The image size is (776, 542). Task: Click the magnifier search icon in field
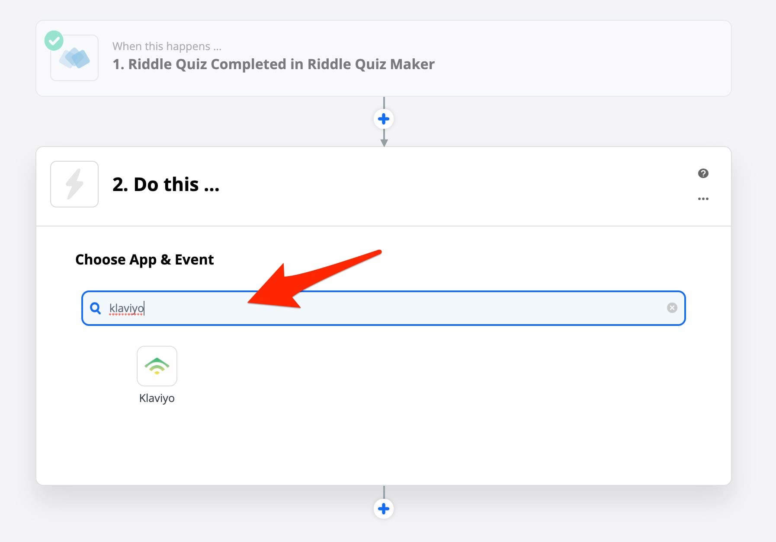pyautogui.click(x=96, y=308)
